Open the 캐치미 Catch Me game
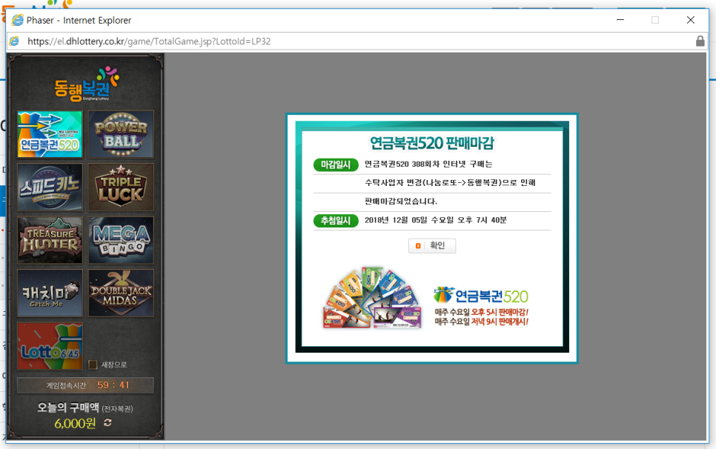Screen dimensions: 716x449 tap(50, 293)
